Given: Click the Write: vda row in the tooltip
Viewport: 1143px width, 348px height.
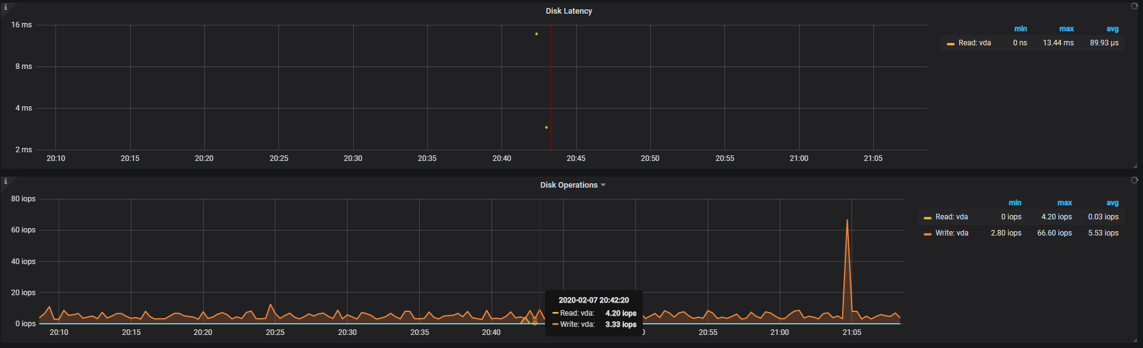Looking at the screenshot, I should pyautogui.click(x=594, y=324).
